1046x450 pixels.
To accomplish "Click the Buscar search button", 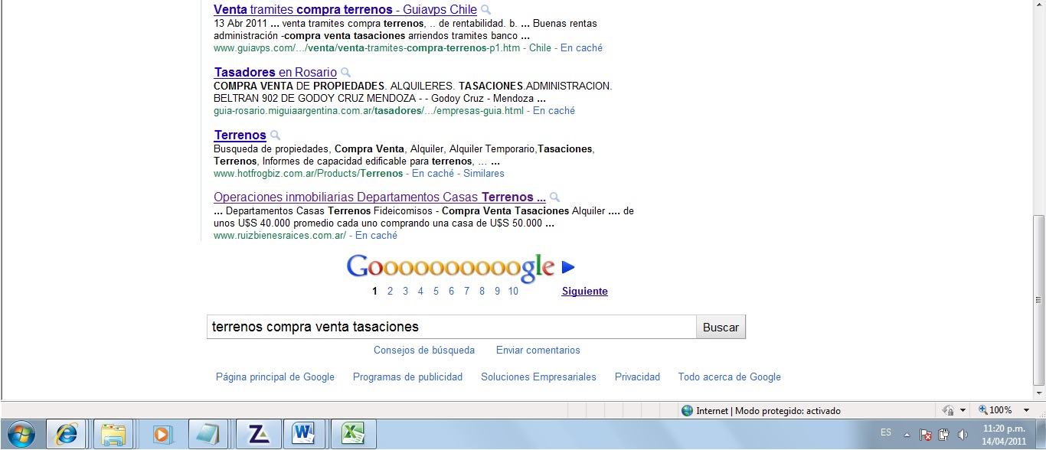I will point(721,327).
